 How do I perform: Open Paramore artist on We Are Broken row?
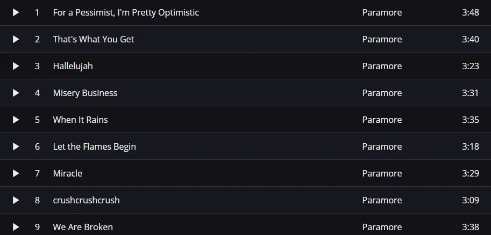[382, 227]
